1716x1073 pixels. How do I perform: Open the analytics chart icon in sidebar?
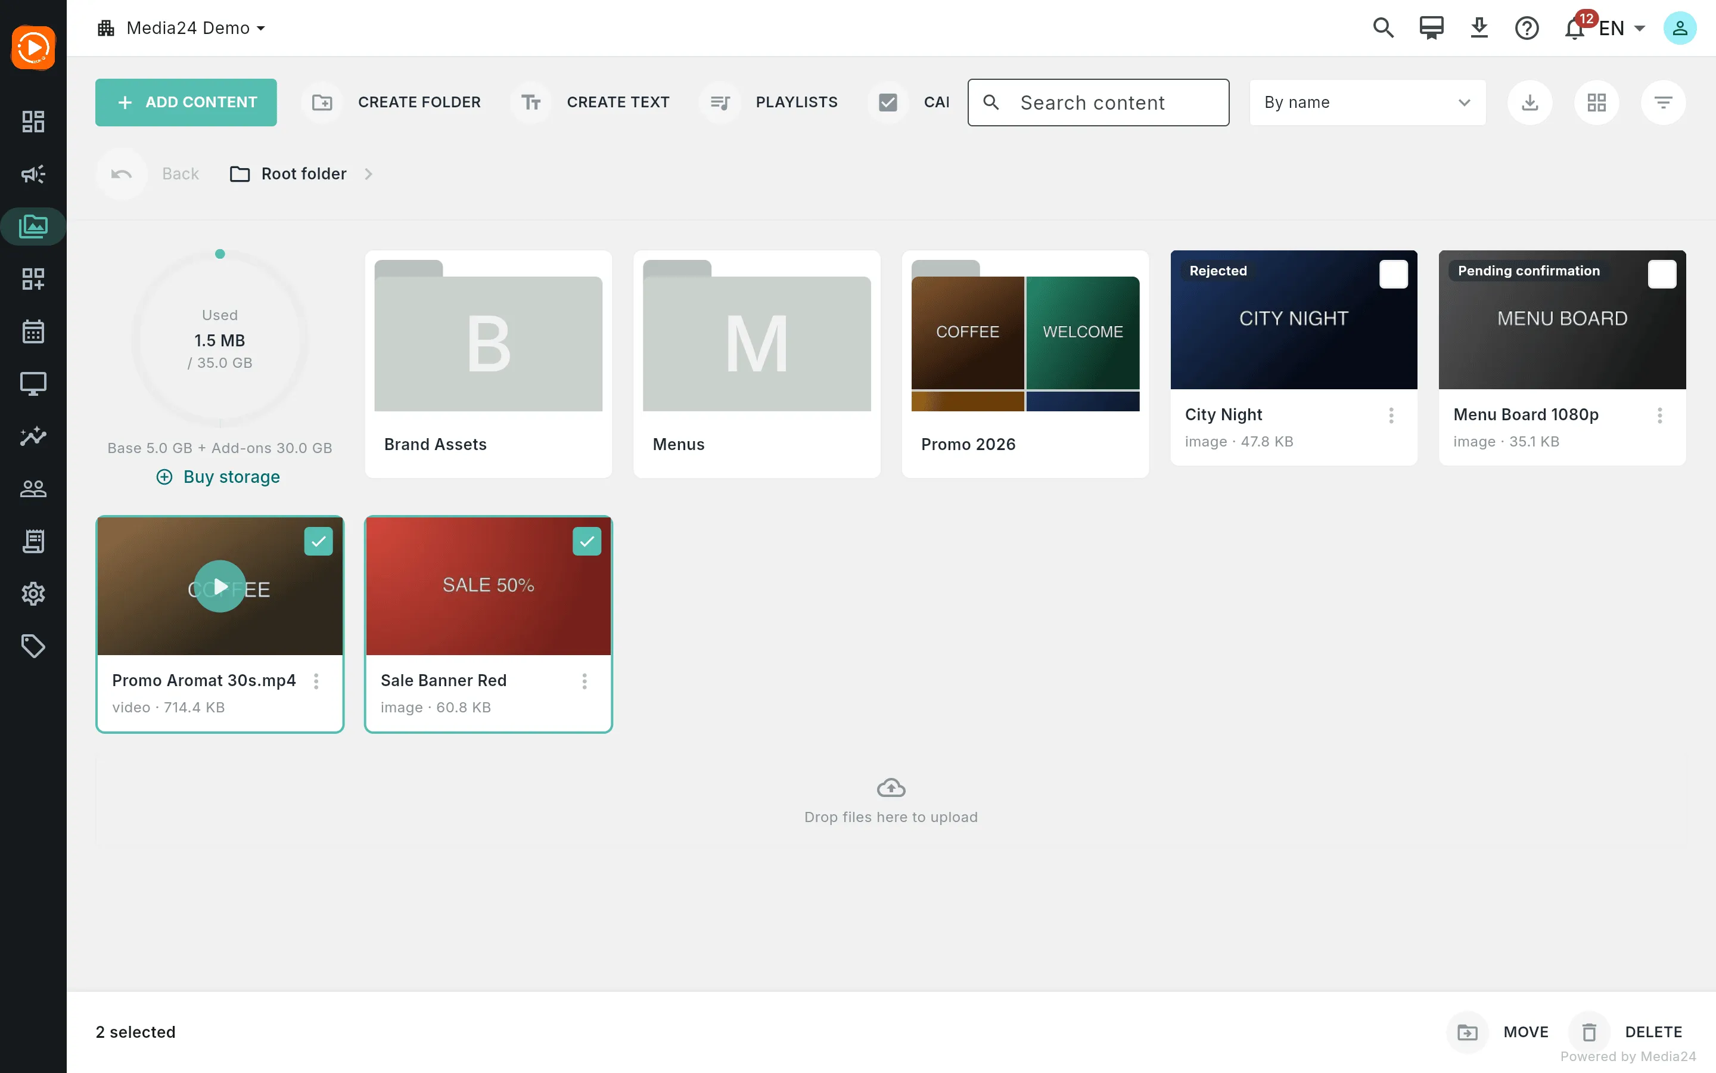[x=33, y=436]
